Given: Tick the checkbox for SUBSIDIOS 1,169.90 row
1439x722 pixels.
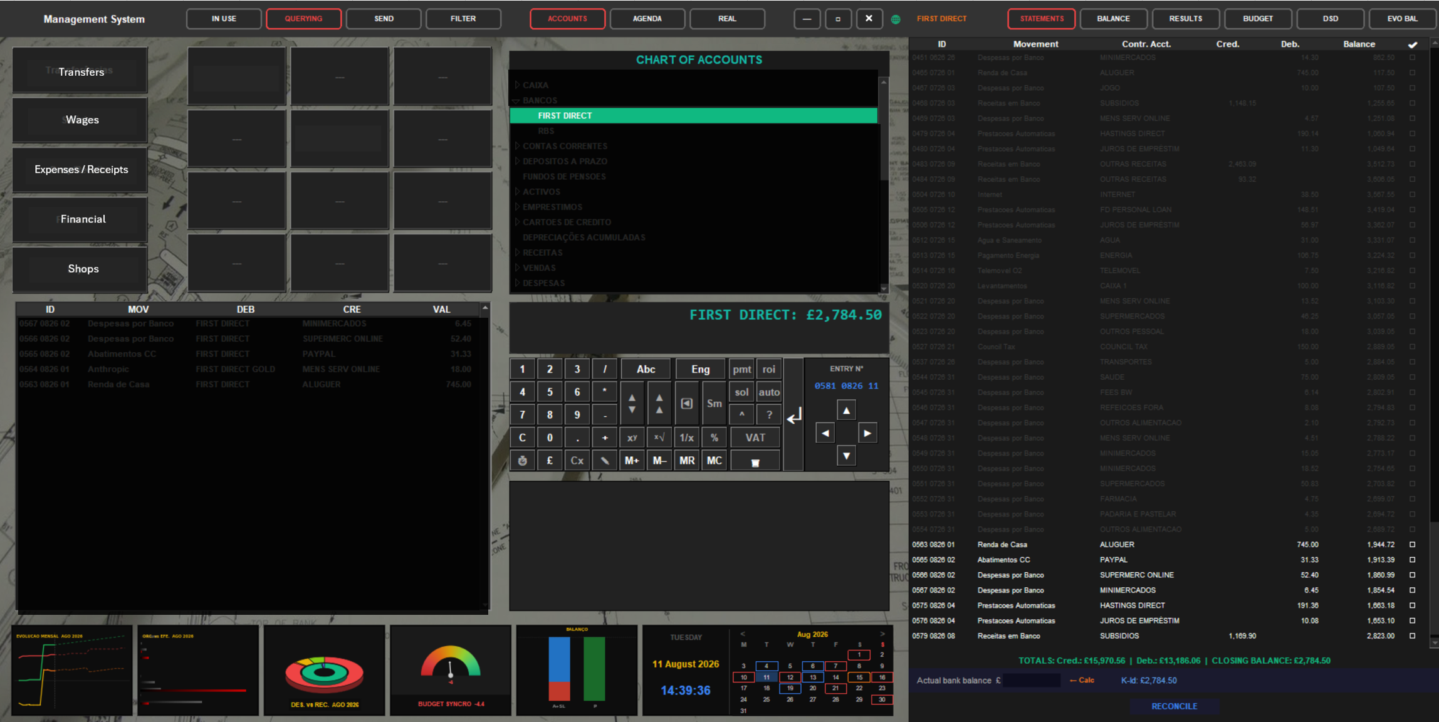Looking at the screenshot, I should pos(1413,636).
